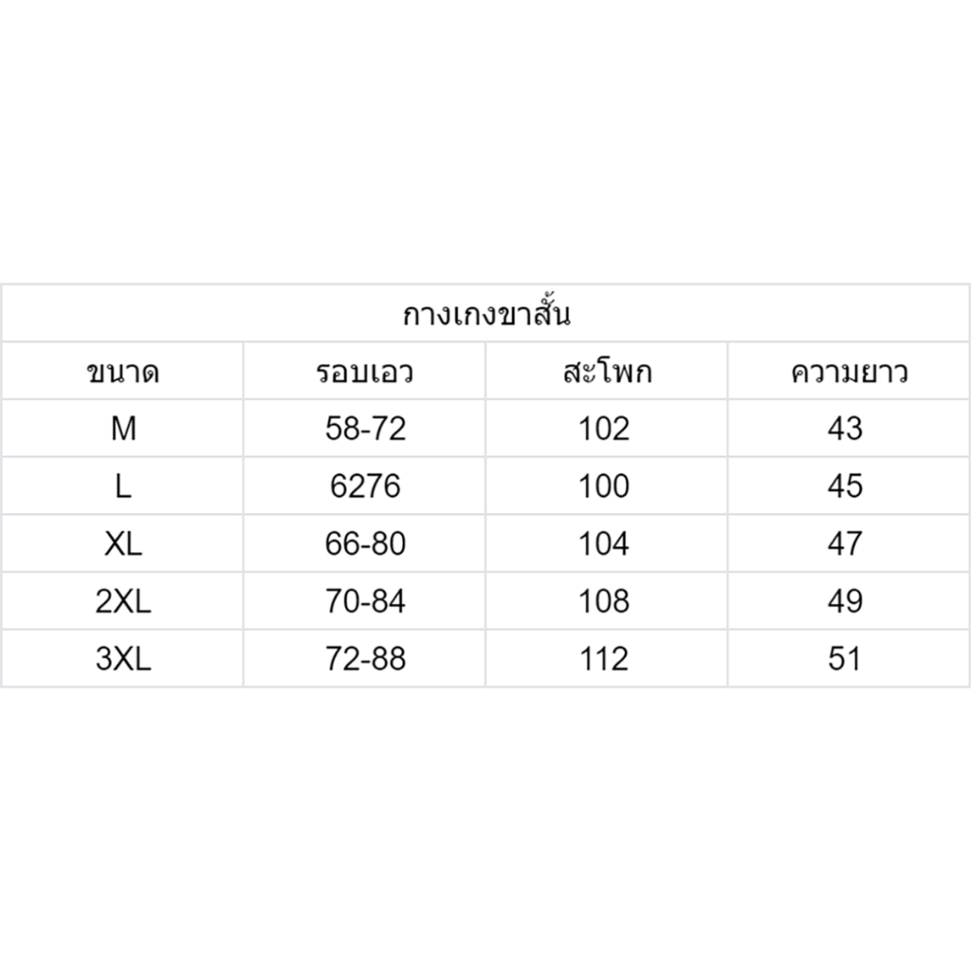Click the waist value 72-88
Screen dimensions: 971x971
click(365, 659)
